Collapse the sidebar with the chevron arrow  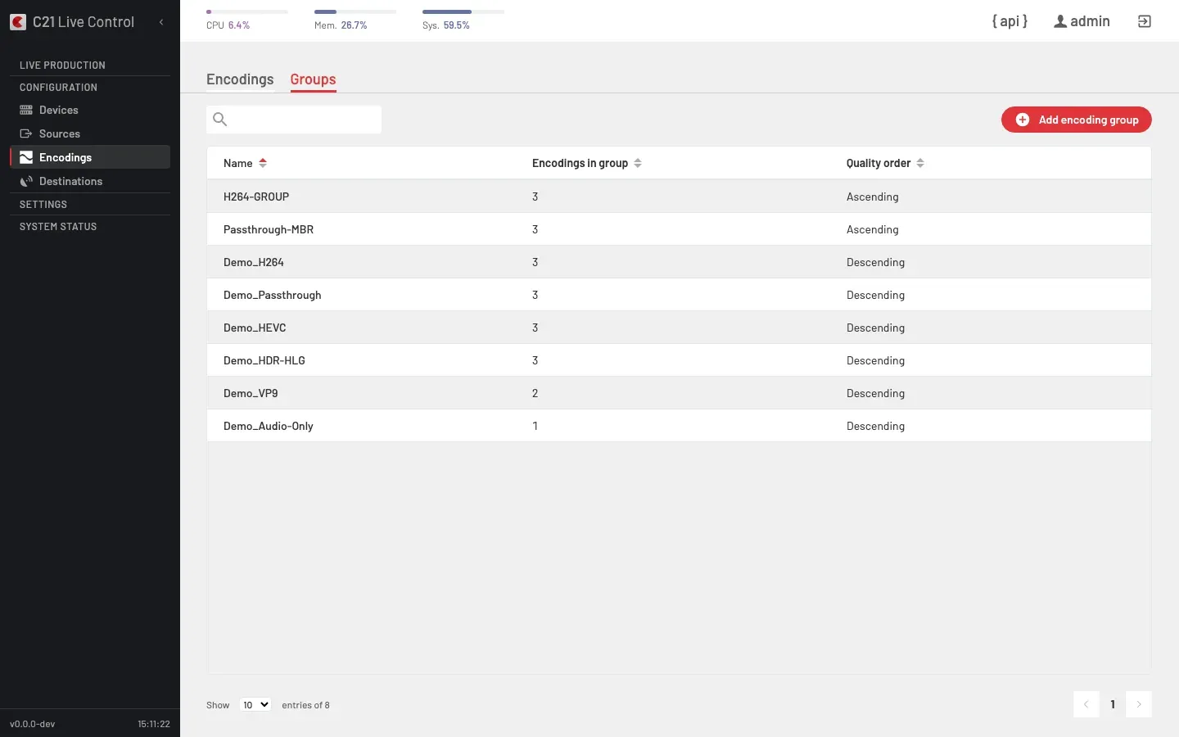click(x=161, y=22)
